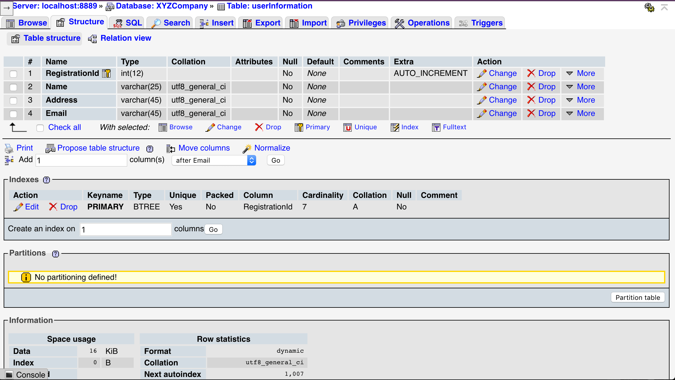
Task: Check the checkbox for RegistrationId row
Action: point(13,74)
